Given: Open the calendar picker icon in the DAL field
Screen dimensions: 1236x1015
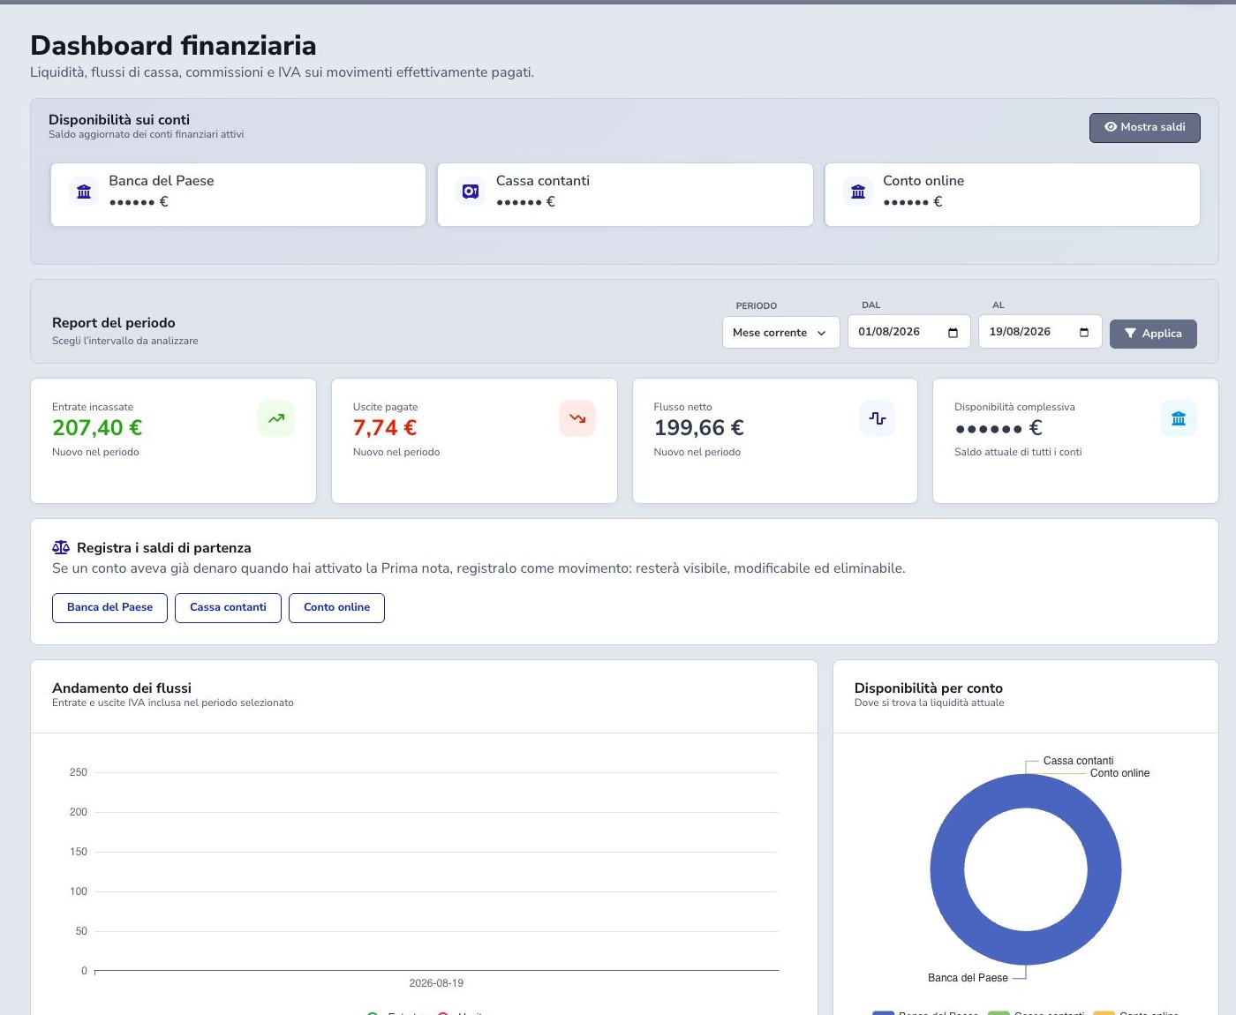Looking at the screenshot, I should point(953,333).
